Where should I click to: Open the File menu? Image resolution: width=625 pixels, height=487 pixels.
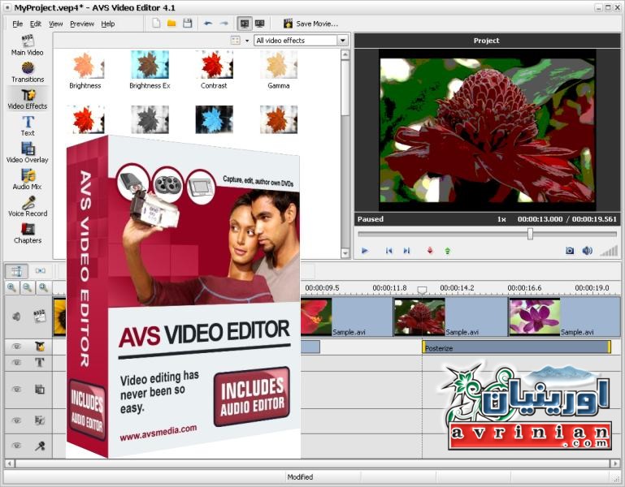point(18,24)
